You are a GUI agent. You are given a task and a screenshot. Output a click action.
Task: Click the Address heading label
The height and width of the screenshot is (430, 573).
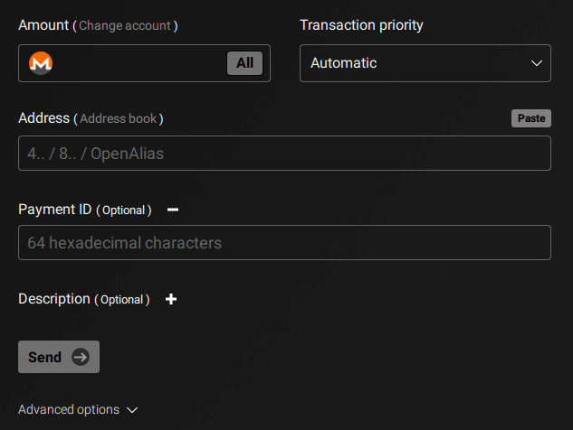point(43,118)
